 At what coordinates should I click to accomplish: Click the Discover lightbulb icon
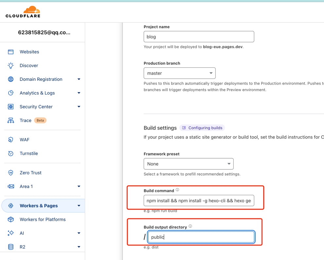(11, 65)
